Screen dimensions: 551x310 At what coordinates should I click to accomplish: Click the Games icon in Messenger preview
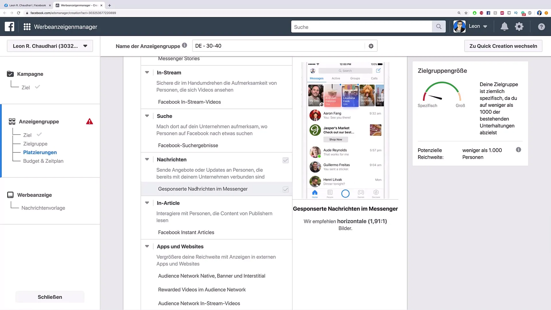pos(361,193)
